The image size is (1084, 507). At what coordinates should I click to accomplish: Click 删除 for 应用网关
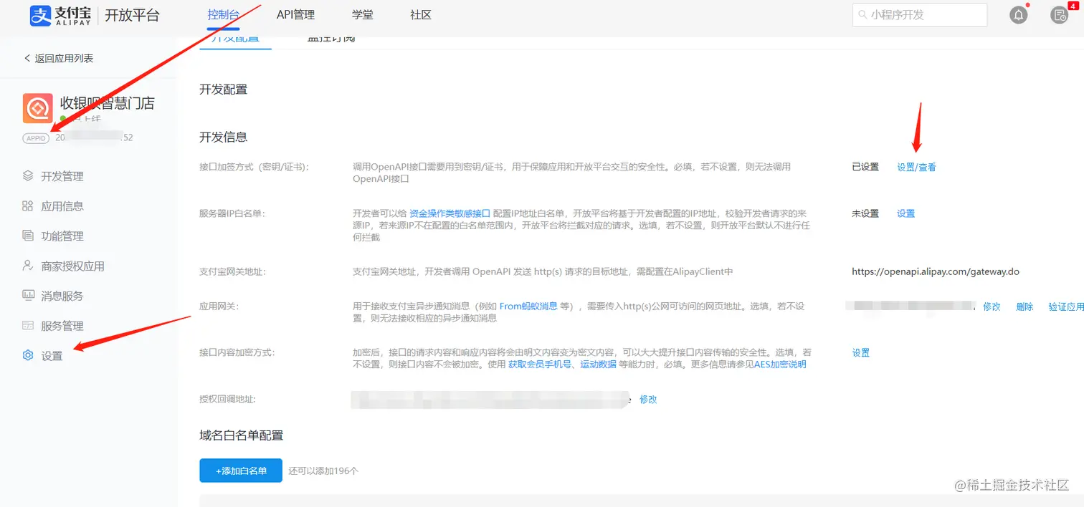point(1024,306)
